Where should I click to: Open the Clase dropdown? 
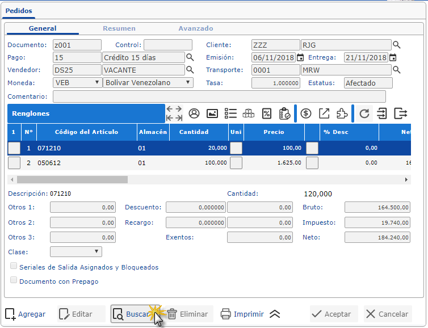(76, 251)
